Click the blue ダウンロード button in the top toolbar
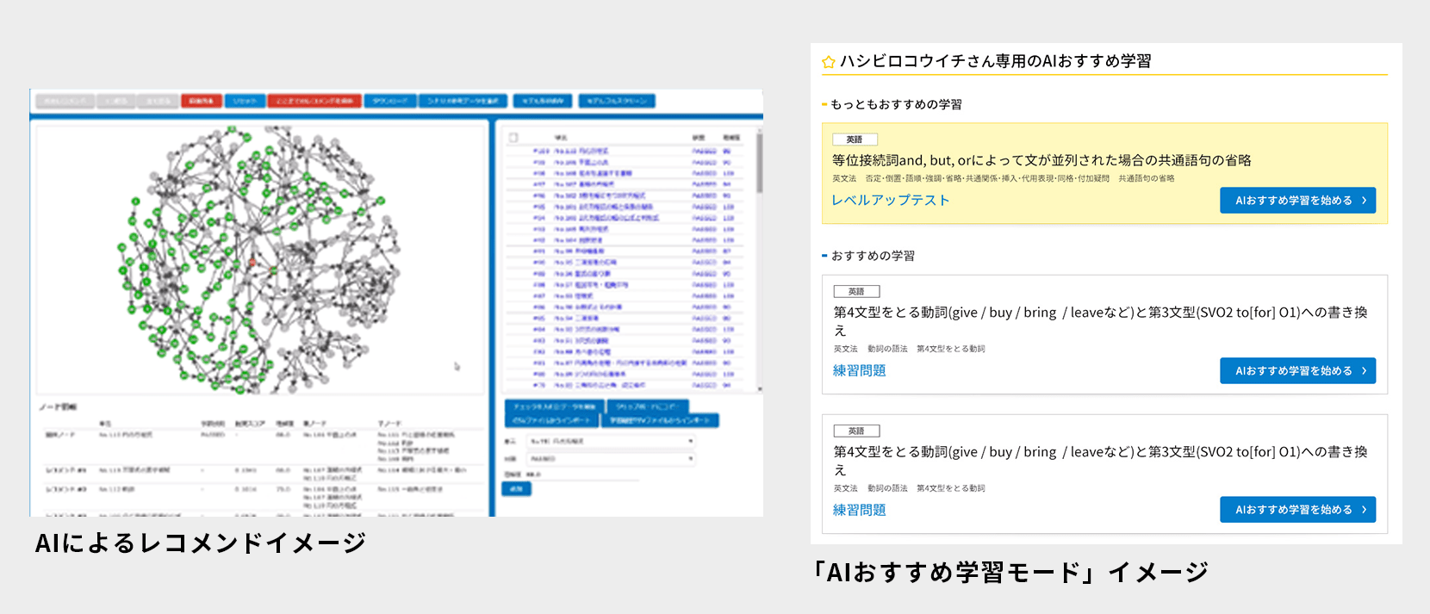Viewport: 1430px width, 614px height. pos(390,101)
